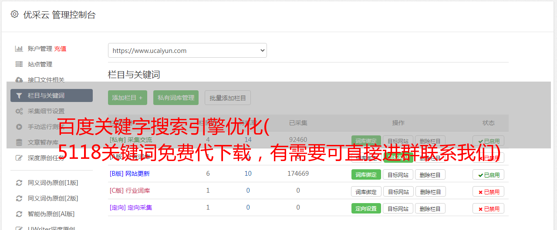Image resolution: width=557 pixels, height=230 pixels.
Task: Expand the https://www.ucaiyun.com site dropdown
Action: tap(187, 50)
